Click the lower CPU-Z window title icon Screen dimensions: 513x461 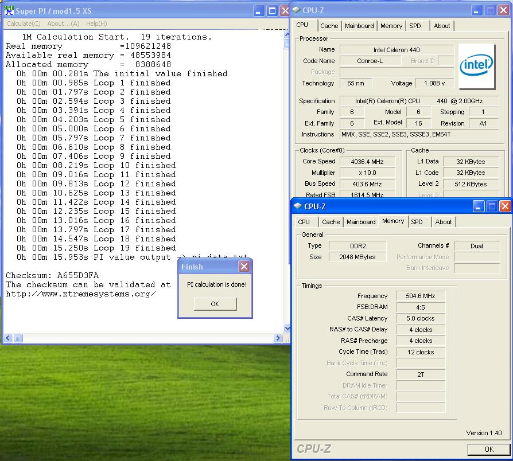298,206
